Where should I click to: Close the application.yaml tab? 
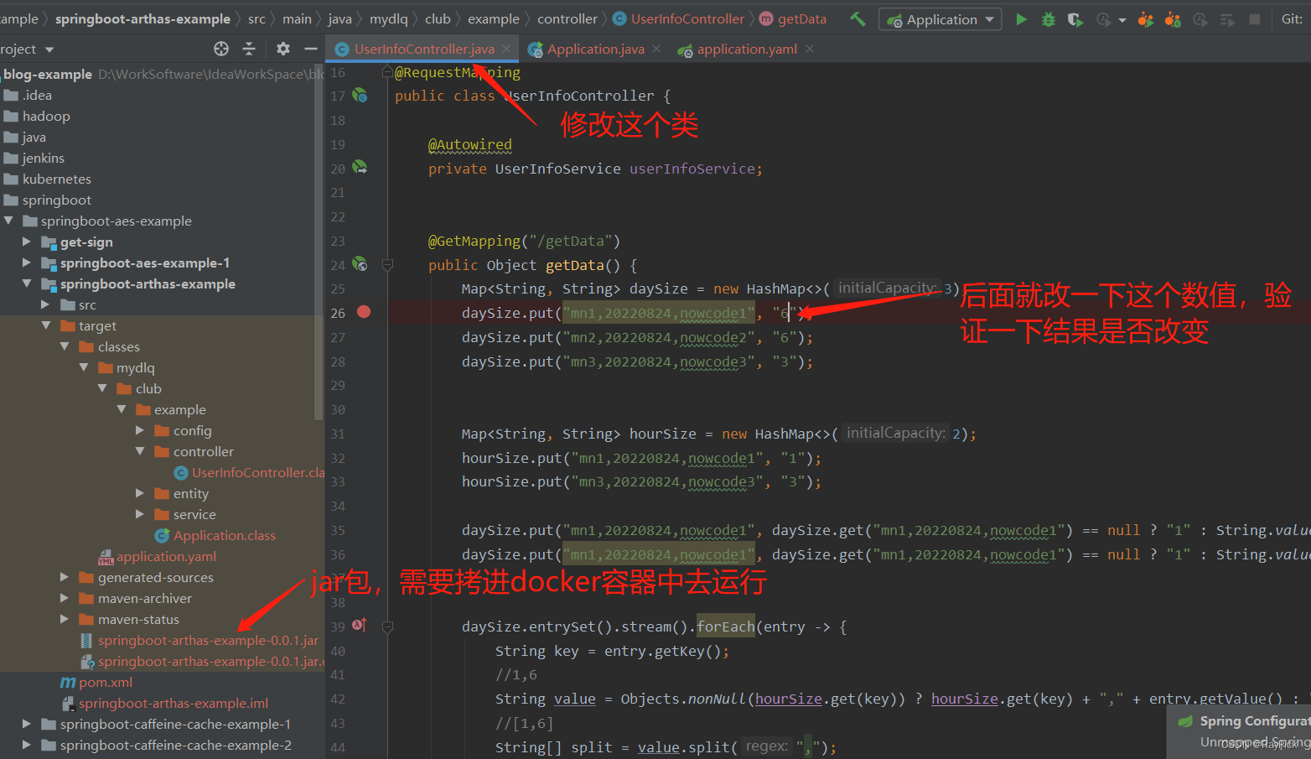coord(810,49)
